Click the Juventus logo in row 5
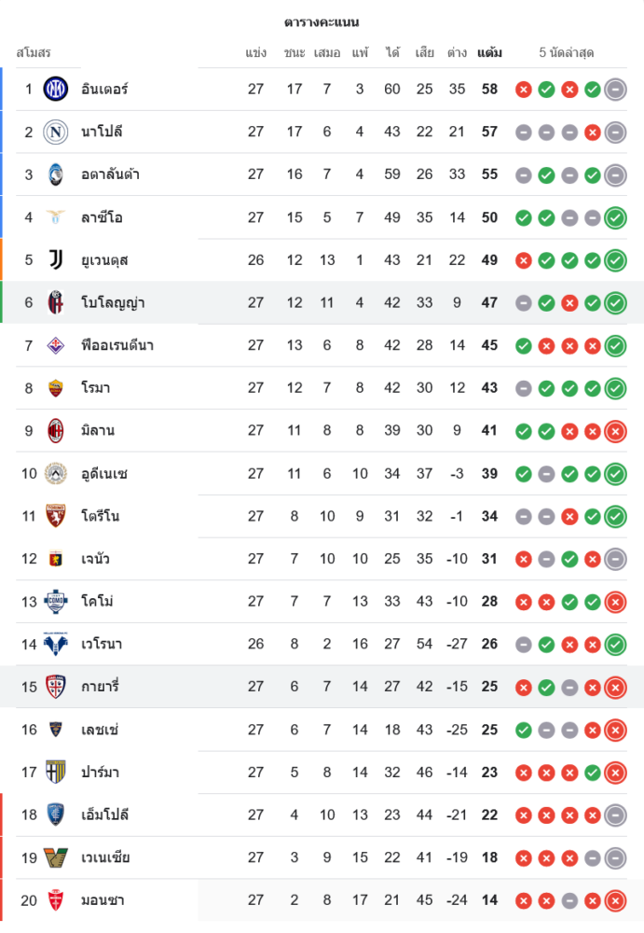Image resolution: width=644 pixels, height=933 pixels. click(x=57, y=259)
